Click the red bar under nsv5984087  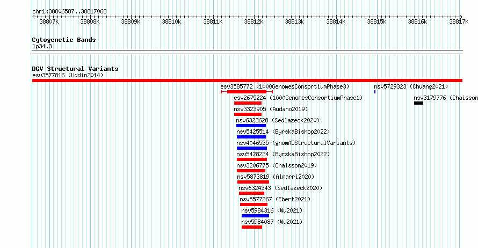point(252,227)
